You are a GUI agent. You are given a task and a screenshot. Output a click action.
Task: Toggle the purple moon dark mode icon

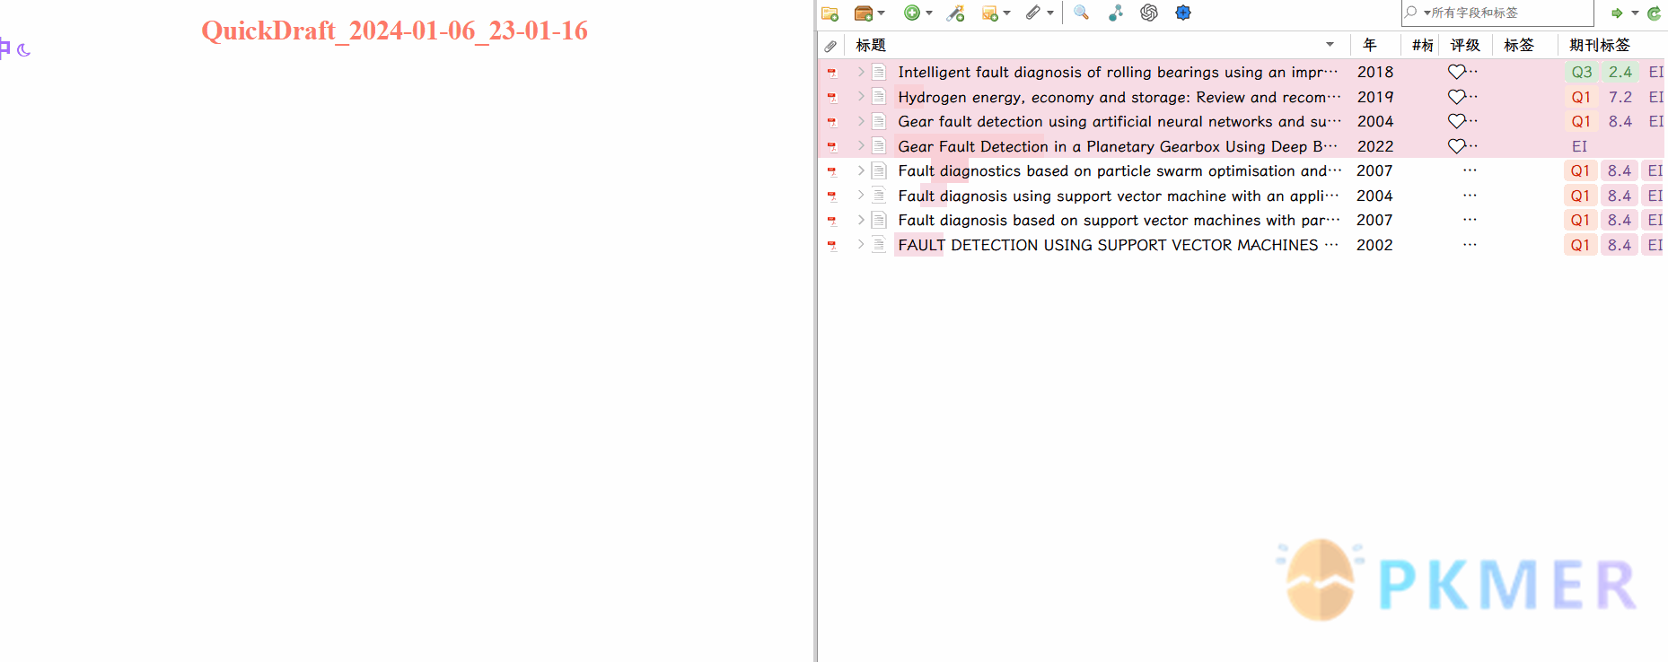tap(23, 50)
